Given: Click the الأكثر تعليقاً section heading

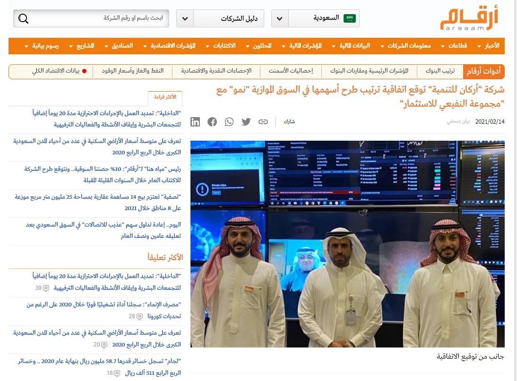Looking at the screenshot, I should point(165,257).
